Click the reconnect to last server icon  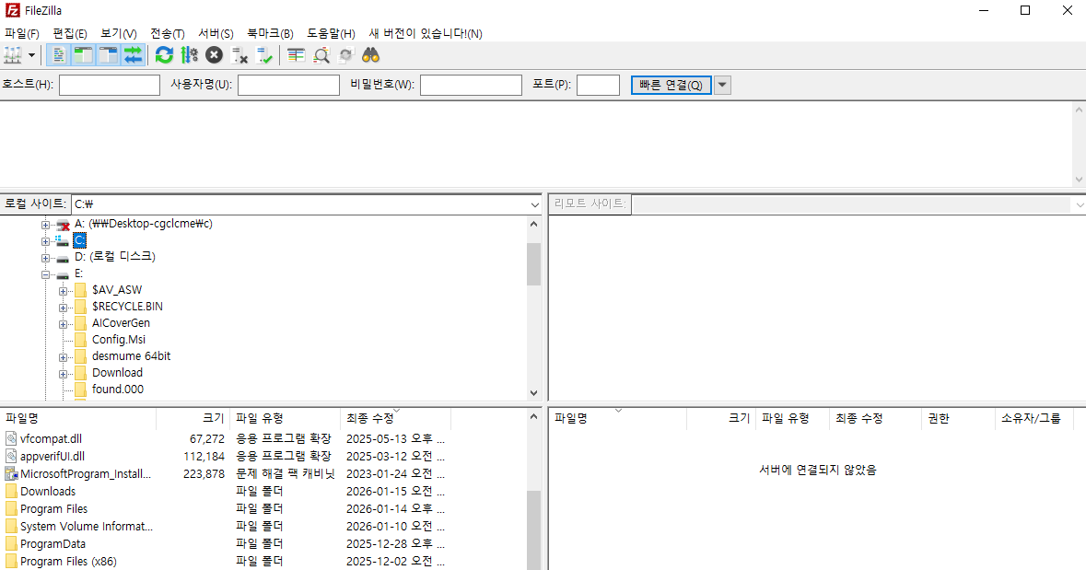coord(264,55)
